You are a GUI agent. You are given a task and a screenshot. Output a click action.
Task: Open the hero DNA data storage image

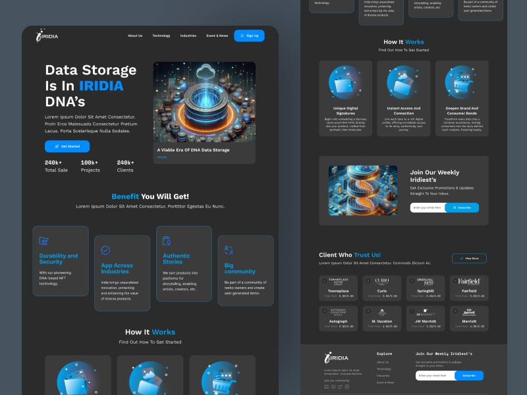click(x=204, y=102)
